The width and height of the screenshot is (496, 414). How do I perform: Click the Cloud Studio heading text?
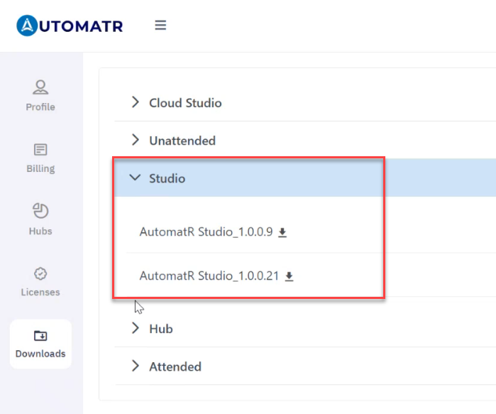point(185,103)
